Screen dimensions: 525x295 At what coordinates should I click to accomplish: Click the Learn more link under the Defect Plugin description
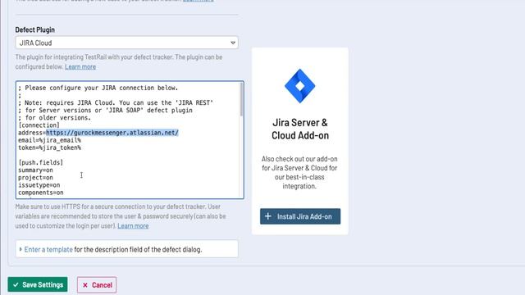coord(80,66)
